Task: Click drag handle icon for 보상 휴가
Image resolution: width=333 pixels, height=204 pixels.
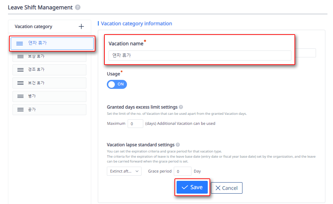Action: (x=20, y=56)
